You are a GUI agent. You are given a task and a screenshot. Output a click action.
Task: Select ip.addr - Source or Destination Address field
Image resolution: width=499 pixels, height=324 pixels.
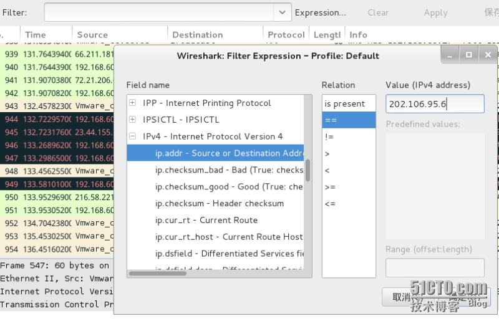point(215,153)
